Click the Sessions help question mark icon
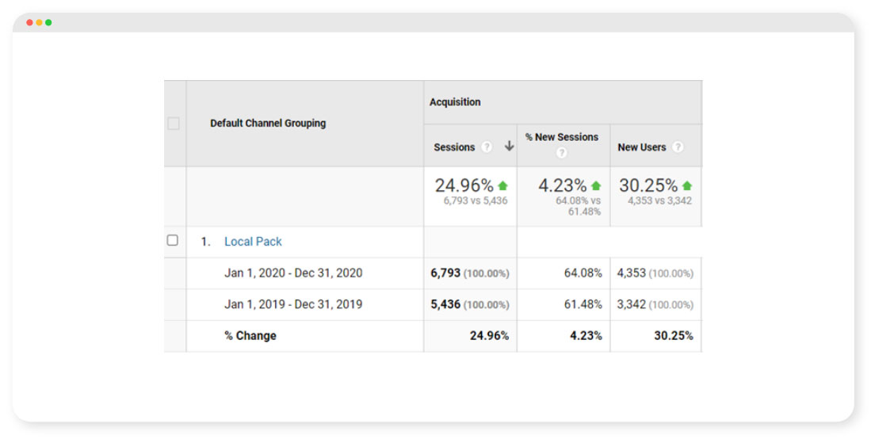 [x=487, y=147]
